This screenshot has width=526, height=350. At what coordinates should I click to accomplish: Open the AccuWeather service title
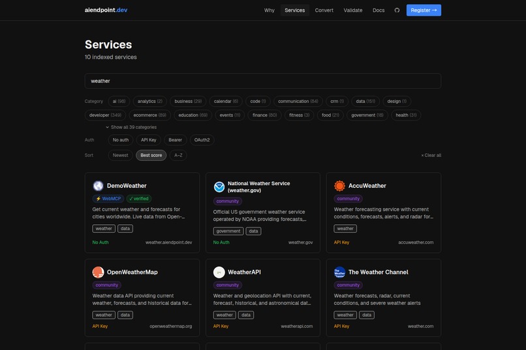(367, 186)
